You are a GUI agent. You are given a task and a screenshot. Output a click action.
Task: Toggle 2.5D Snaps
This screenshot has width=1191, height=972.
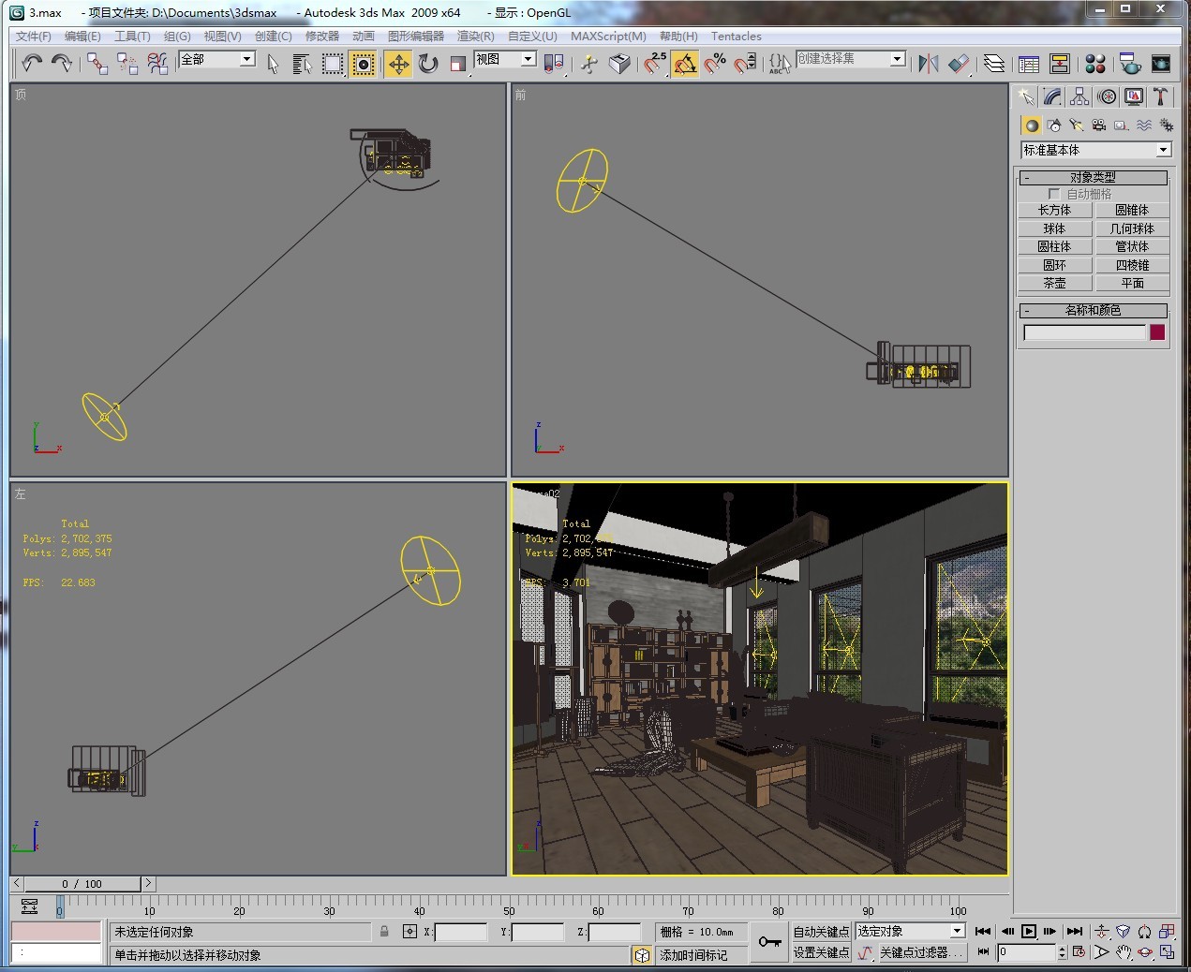(x=655, y=63)
